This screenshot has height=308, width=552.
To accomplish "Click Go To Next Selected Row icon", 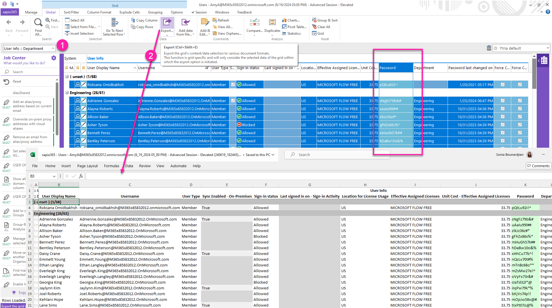I will (x=115, y=23).
